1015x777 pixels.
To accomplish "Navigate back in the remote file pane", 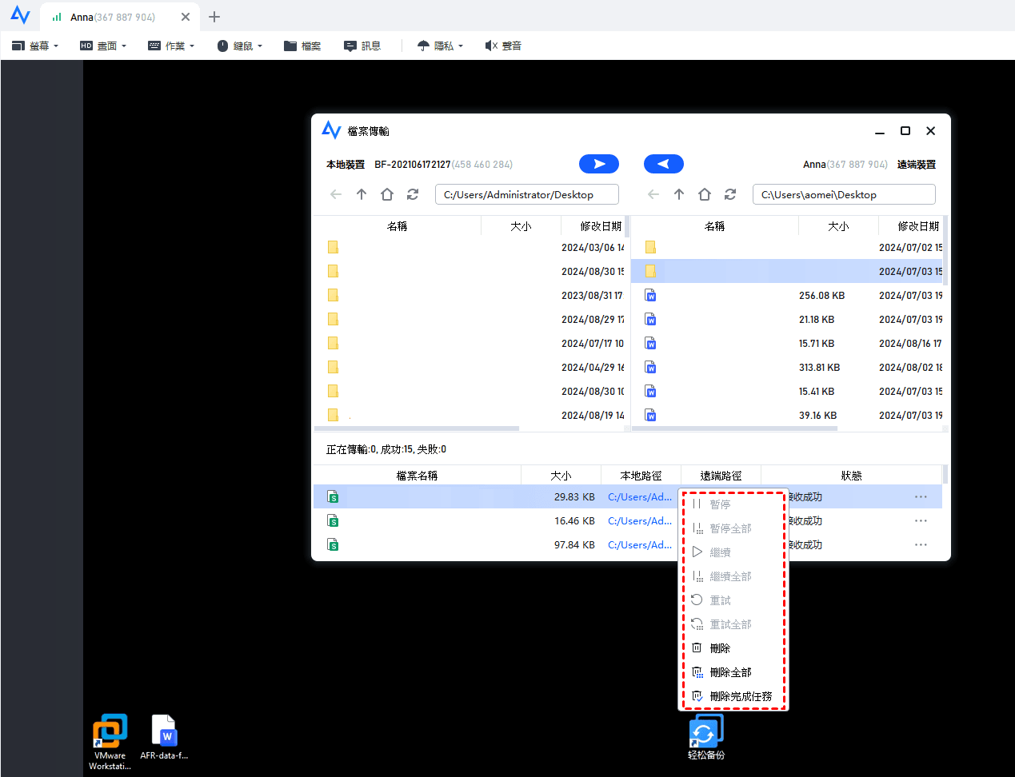I will (653, 194).
